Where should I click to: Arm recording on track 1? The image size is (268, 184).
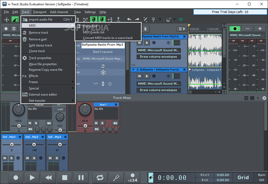[154, 43]
